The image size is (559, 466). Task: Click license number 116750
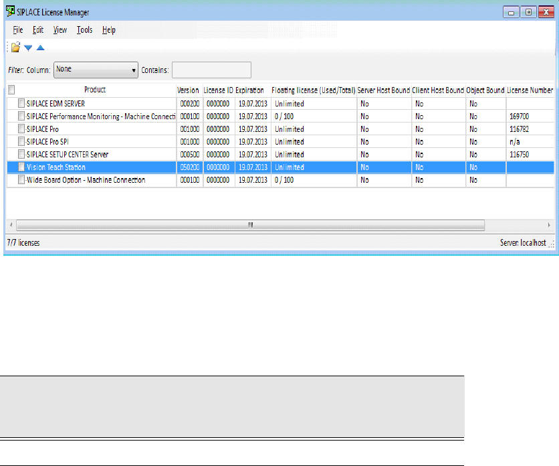[x=519, y=155]
